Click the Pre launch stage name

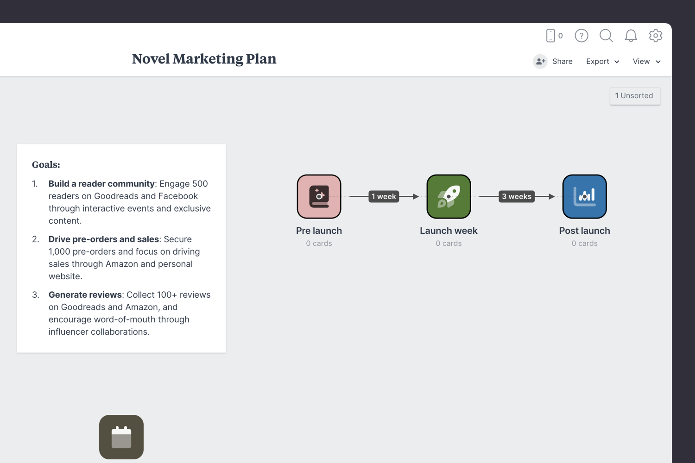pos(319,231)
